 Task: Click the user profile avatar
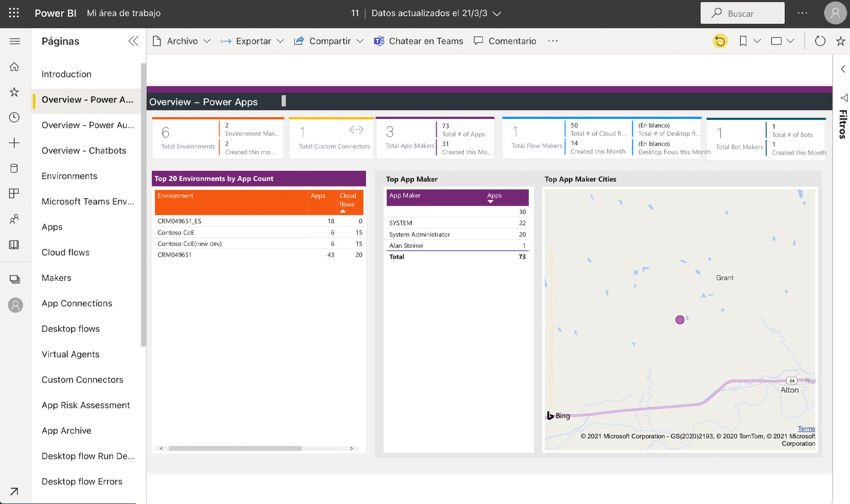835,13
